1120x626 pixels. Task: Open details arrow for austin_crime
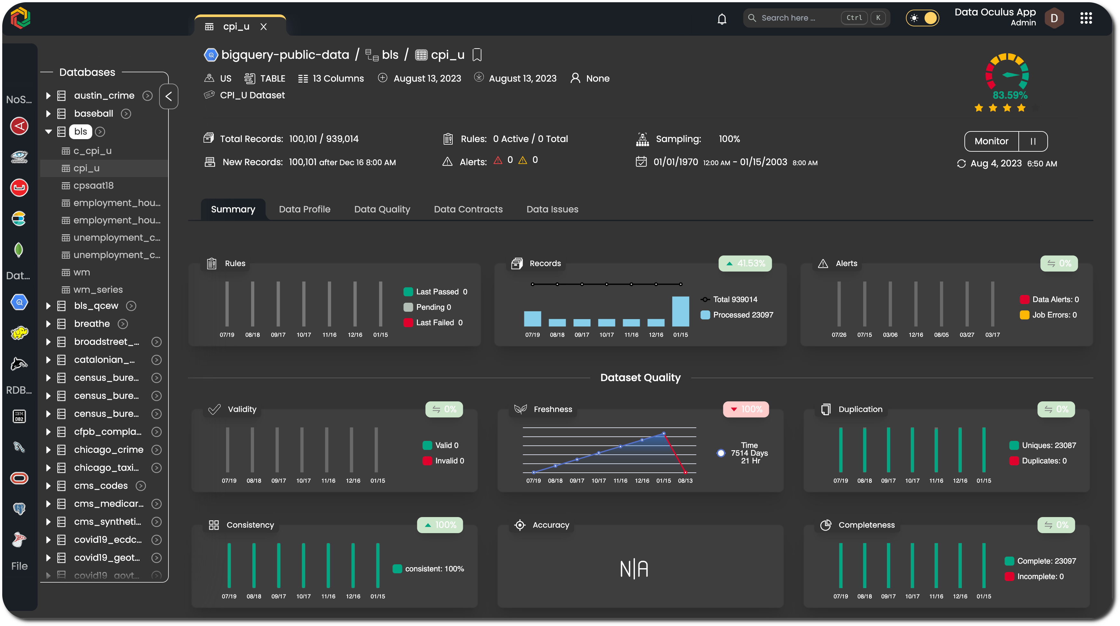tap(148, 96)
